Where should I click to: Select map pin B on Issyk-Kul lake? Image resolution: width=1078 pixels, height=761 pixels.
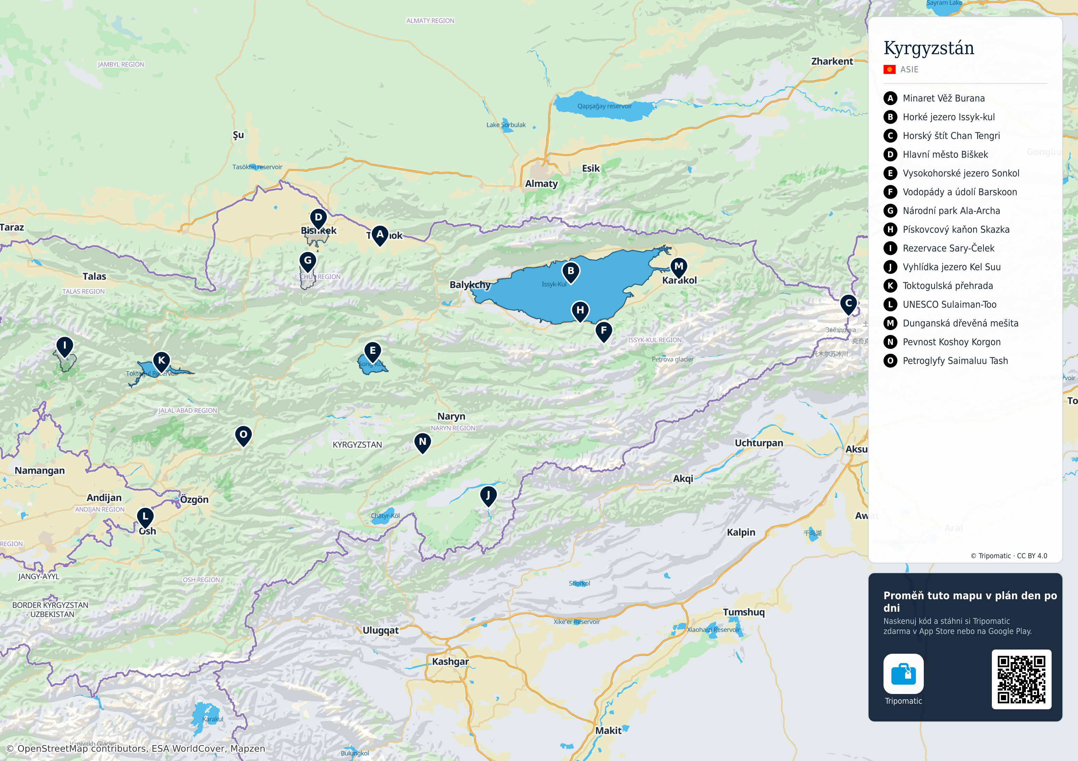pos(571,272)
